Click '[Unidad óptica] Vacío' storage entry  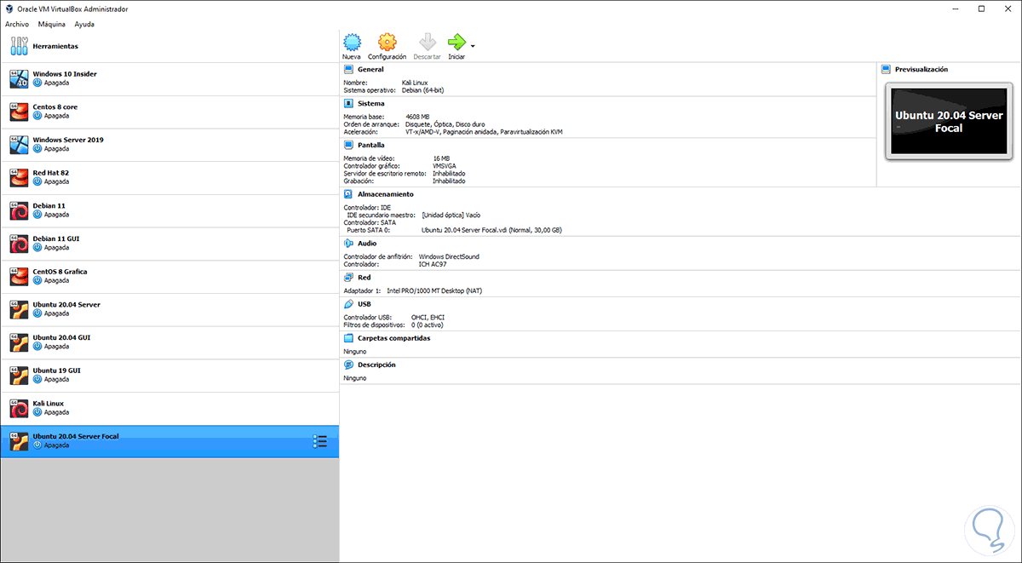(x=451, y=215)
